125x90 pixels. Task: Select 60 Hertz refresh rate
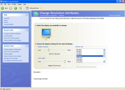pos(90,50)
